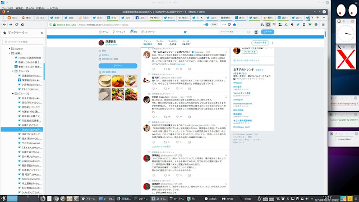Open the 画像と動画 media link
The width and height of the screenshot is (359, 202).
coord(109,72)
